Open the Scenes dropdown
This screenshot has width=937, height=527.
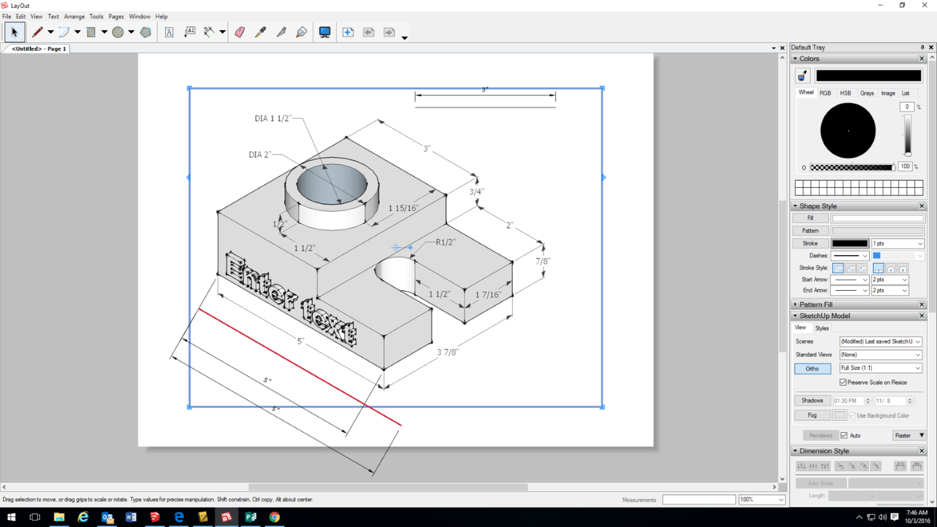click(880, 342)
